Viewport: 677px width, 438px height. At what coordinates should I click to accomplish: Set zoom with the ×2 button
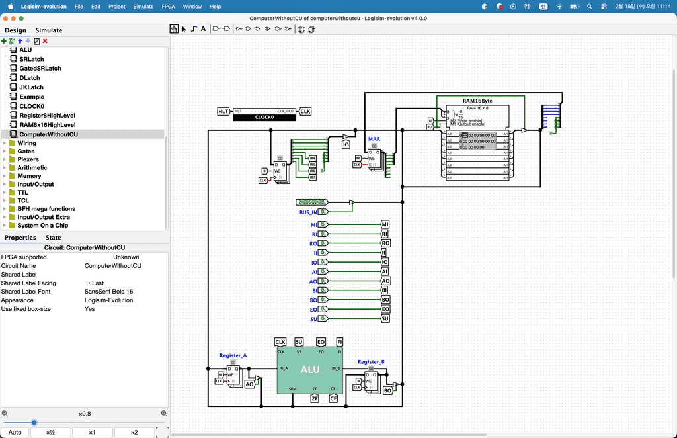pyautogui.click(x=134, y=432)
